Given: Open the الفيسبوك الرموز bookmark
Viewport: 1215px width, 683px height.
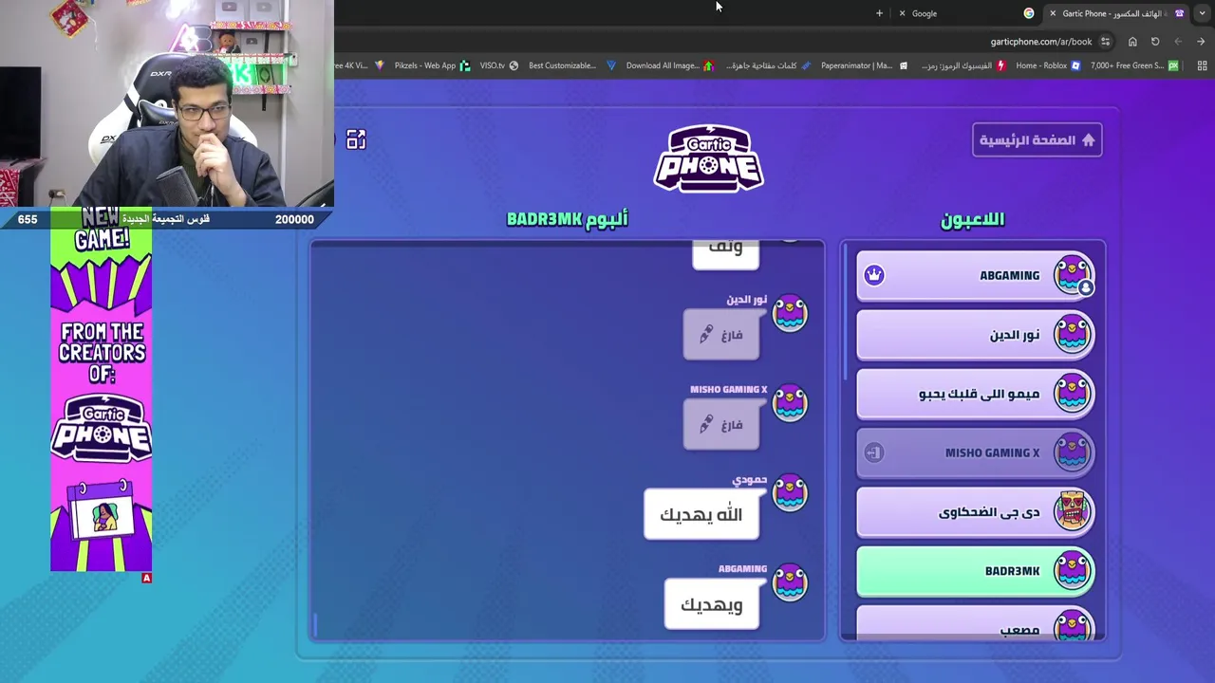Looking at the screenshot, I should tap(963, 65).
